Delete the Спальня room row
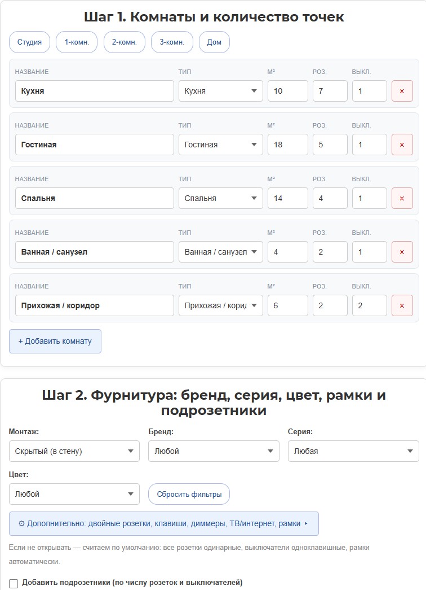 point(402,198)
